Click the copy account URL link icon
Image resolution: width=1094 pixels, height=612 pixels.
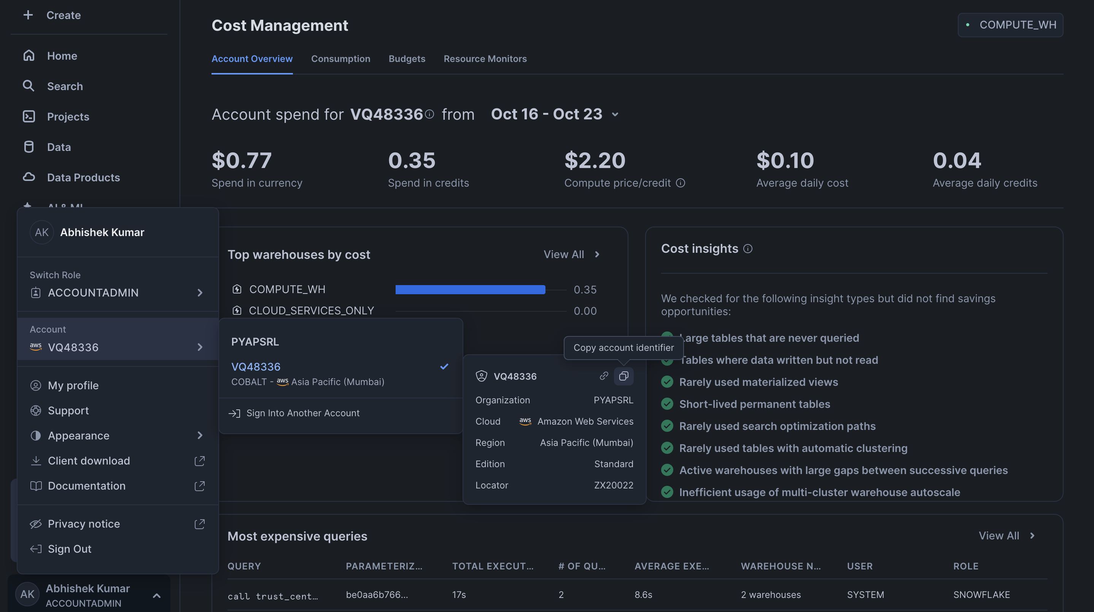(603, 376)
